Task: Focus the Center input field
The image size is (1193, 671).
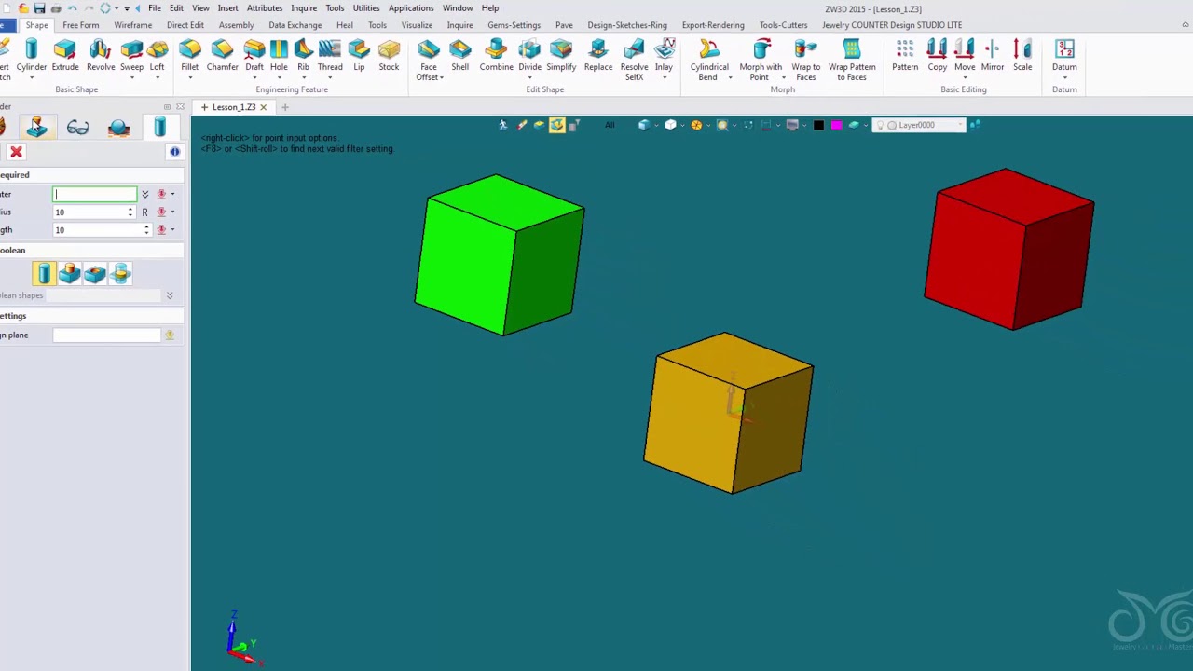Action: coord(94,194)
